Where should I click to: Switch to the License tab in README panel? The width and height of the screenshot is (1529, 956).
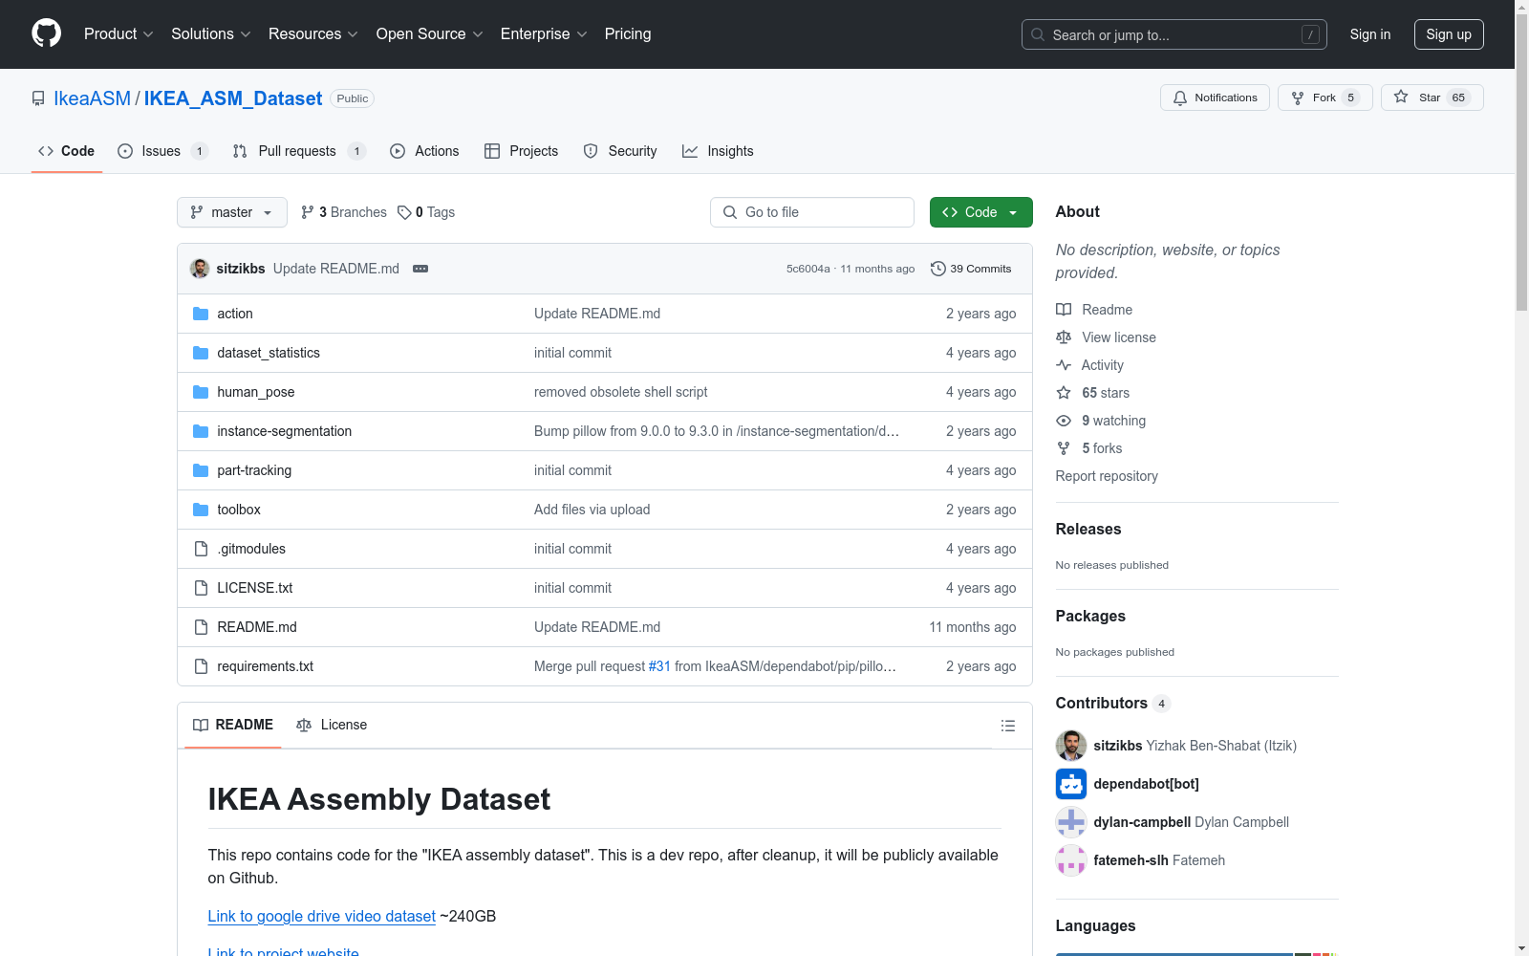(332, 725)
